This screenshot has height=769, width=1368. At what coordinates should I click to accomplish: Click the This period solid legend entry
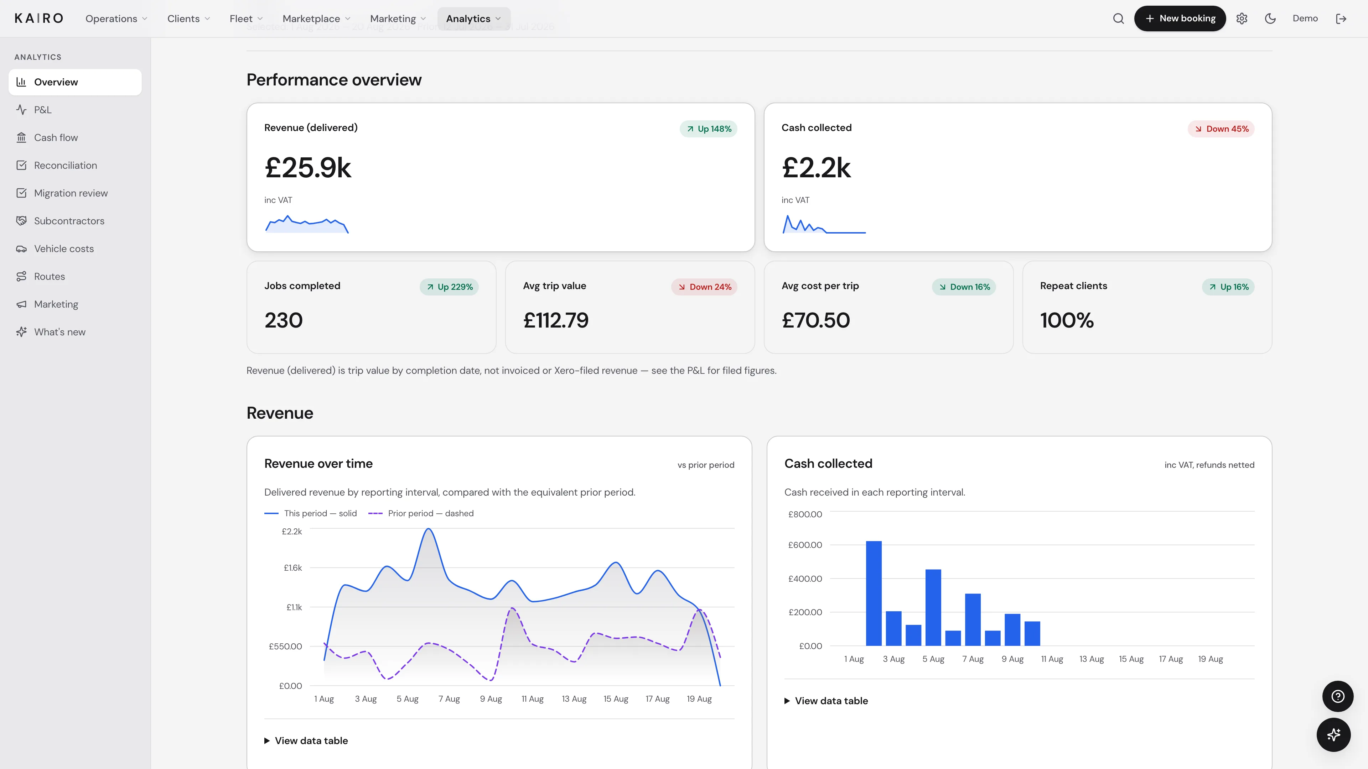click(x=311, y=513)
